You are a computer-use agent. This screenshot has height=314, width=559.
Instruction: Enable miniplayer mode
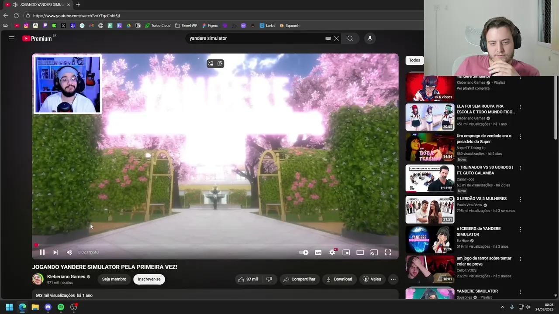(346, 252)
